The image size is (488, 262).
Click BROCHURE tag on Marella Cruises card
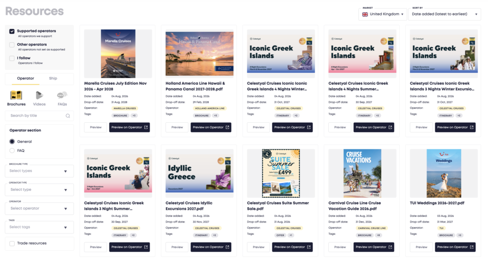120,116
